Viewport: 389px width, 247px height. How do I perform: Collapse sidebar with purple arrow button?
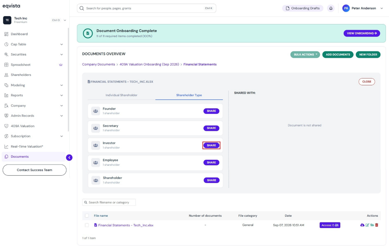(69, 157)
